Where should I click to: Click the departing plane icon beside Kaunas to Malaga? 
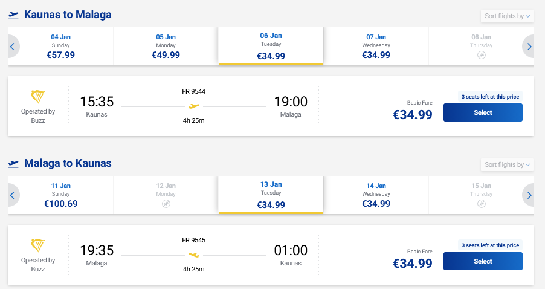13,15
